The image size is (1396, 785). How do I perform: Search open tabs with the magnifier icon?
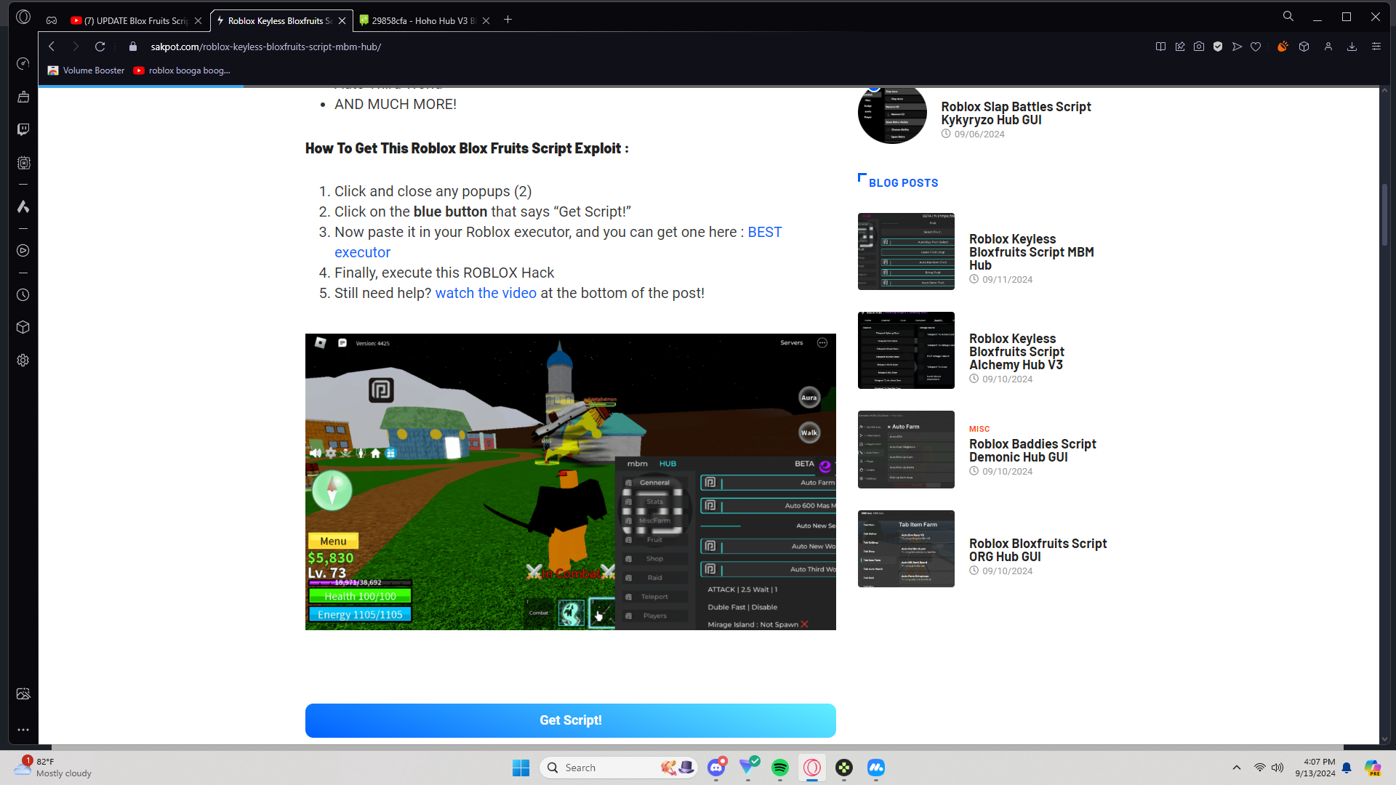tap(1288, 17)
